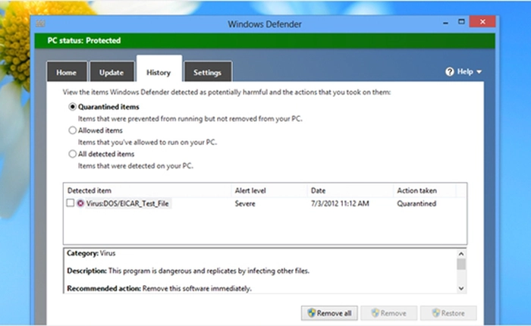Select the Allowed items radio button

(x=72, y=130)
